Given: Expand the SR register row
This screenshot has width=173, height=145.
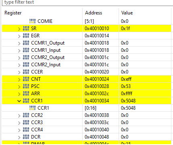Looking at the screenshot, I should click(19, 29).
